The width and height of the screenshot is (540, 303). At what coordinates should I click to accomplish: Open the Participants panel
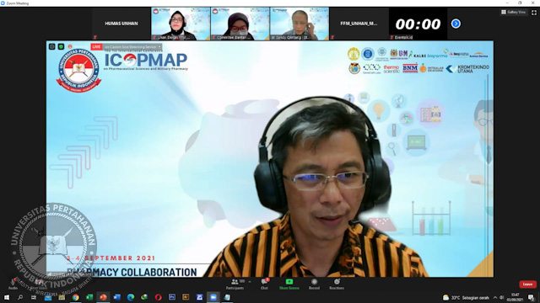[235, 284]
